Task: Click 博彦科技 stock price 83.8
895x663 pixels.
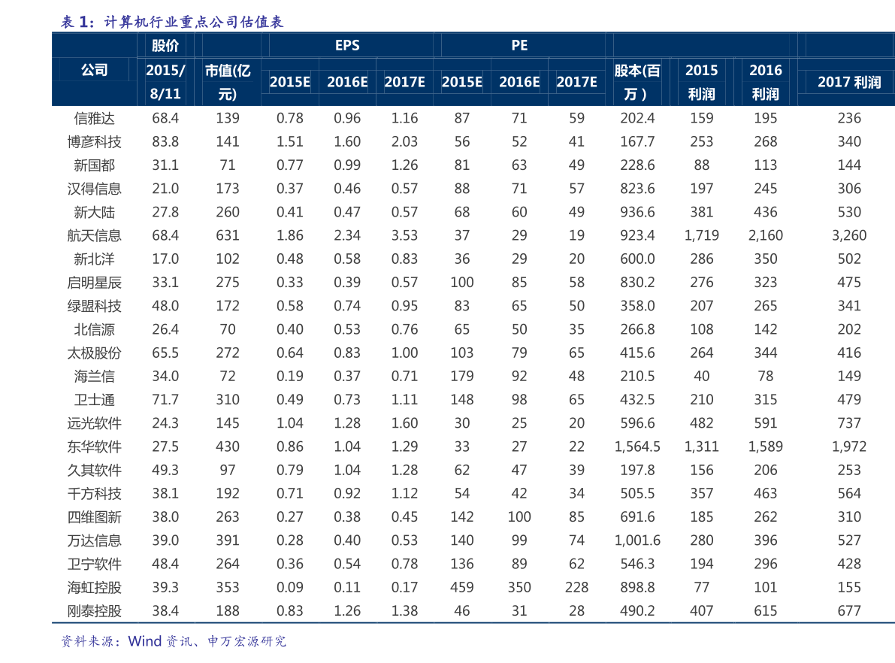Action: pyautogui.click(x=165, y=141)
